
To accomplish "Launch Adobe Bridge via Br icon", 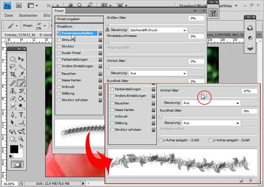I will tap(19, 6).
